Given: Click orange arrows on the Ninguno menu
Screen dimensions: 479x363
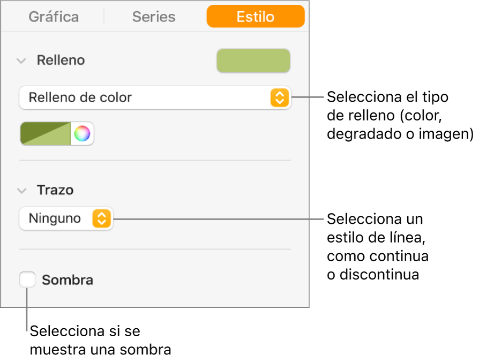Looking at the screenshot, I should [102, 218].
